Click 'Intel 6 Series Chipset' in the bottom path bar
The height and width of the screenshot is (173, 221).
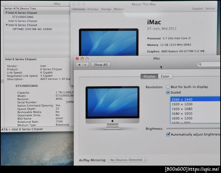coord(27,129)
